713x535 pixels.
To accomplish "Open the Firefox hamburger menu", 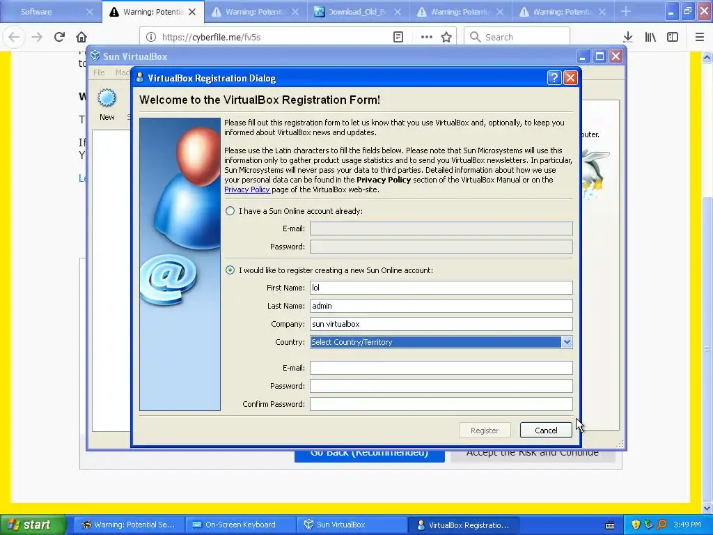I will pos(699,37).
